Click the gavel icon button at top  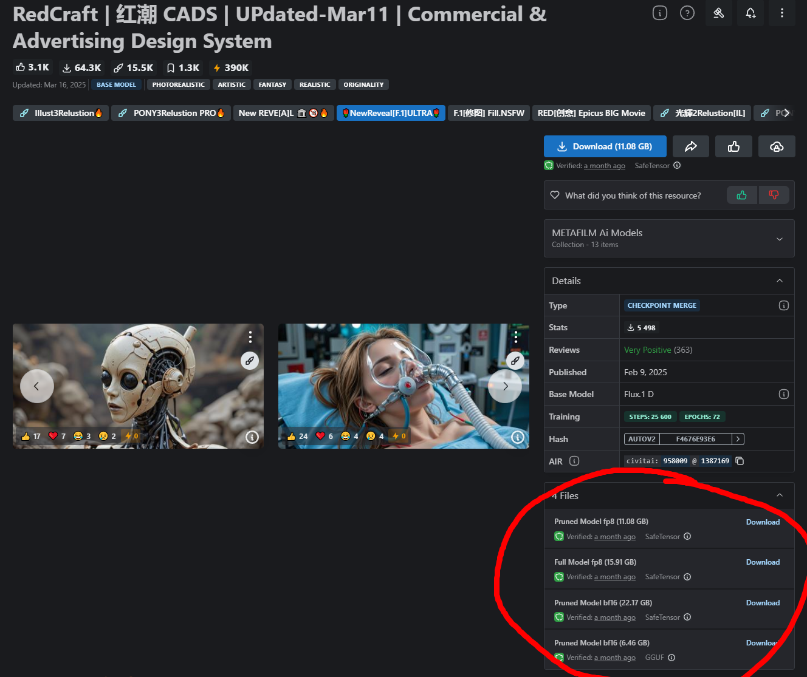(x=719, y=13)
